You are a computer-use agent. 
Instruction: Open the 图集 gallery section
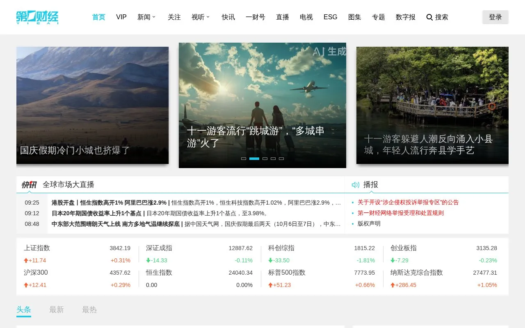tap(355, 17)
